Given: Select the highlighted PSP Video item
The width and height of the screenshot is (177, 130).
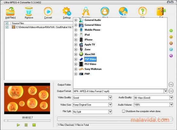Looking at the screenshot, I should [90, 59].
